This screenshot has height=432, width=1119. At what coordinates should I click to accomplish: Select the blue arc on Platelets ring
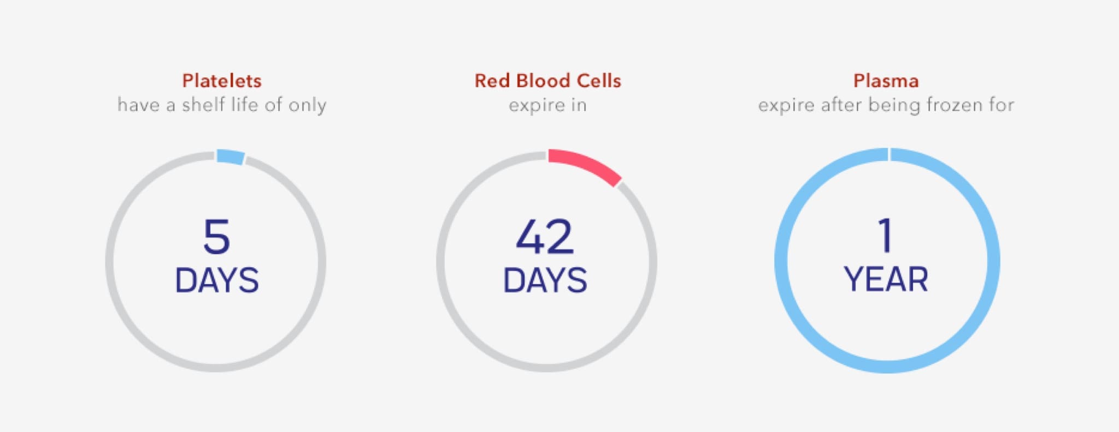(230, 157)
